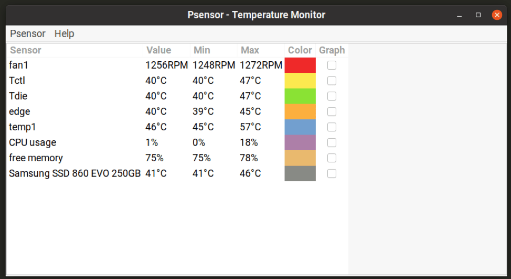
Task: Toggle graph for free memory
Action: coord(332,158)
